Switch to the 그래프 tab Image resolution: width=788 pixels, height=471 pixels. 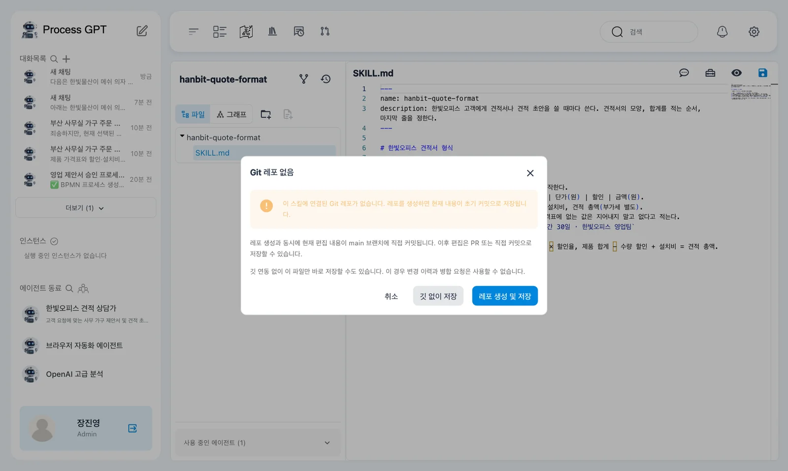(231, 114)
